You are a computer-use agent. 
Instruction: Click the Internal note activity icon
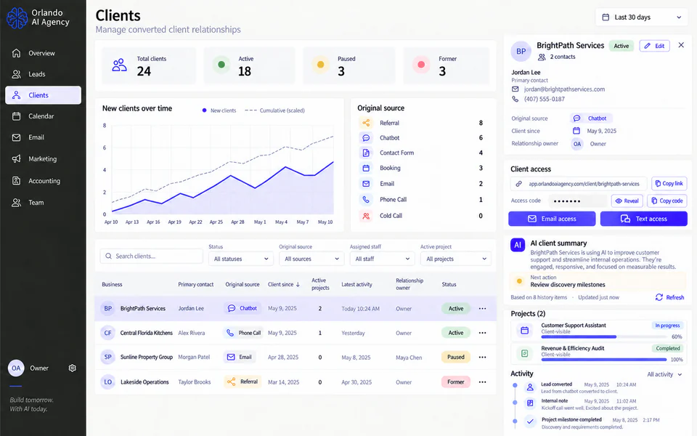point(530,403)
